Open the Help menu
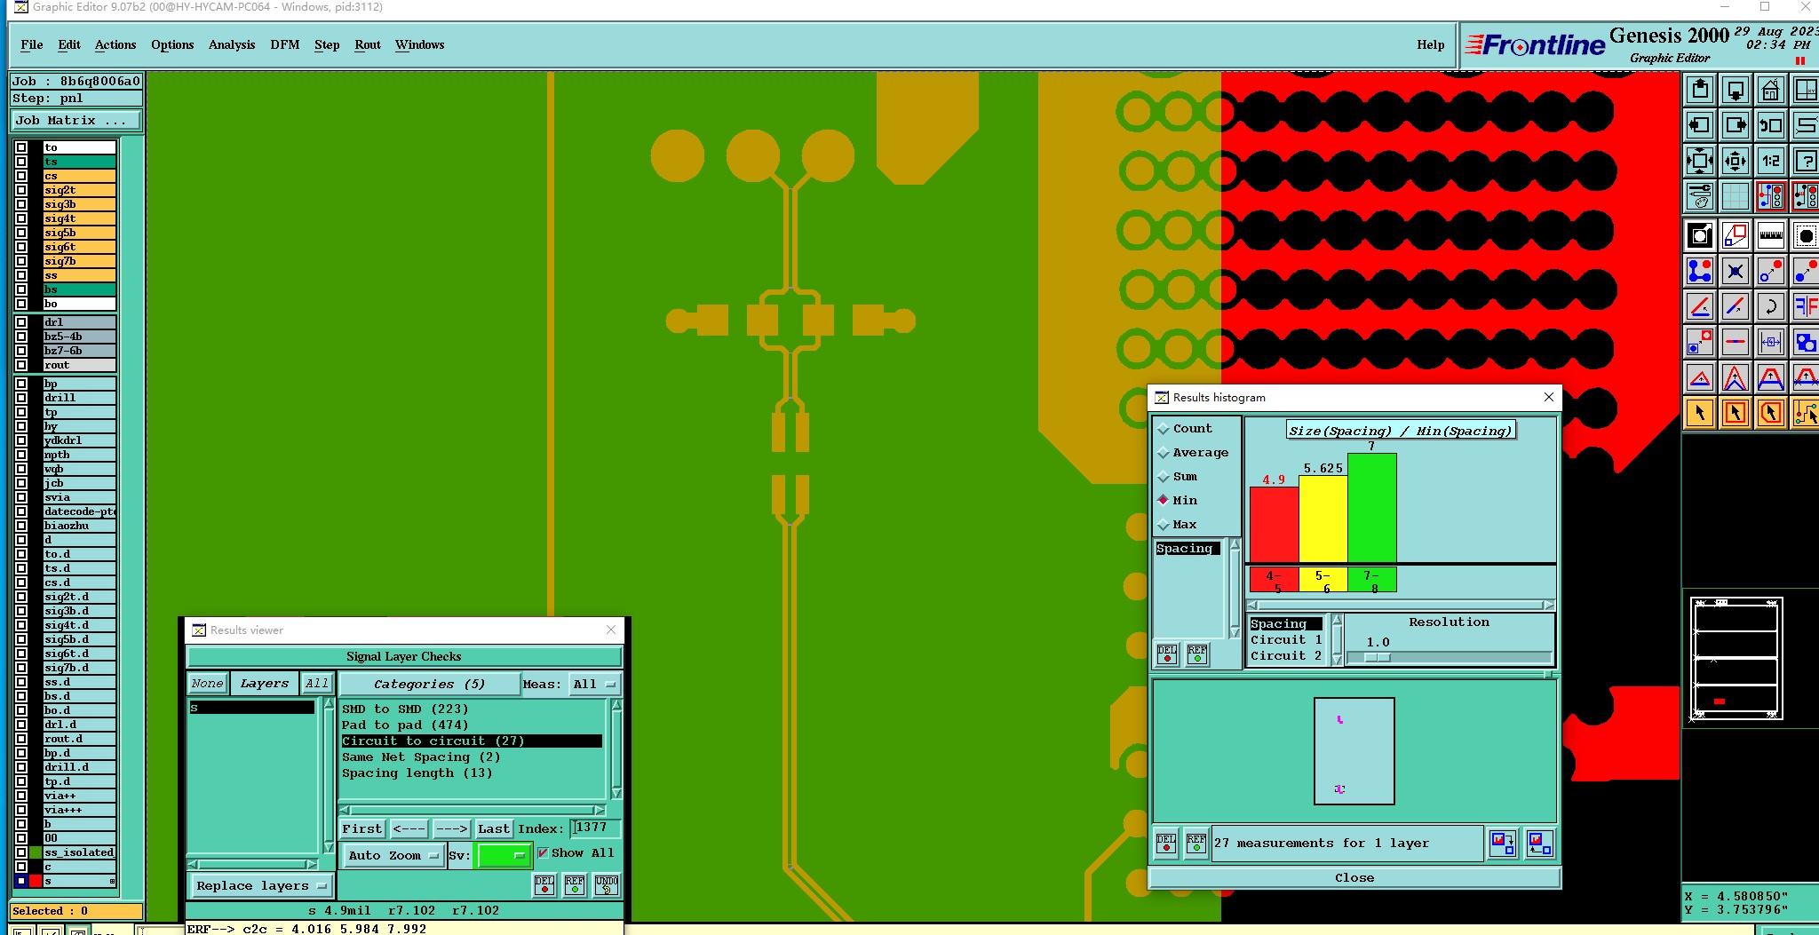1819x935 pixels. click(1430, 45)
